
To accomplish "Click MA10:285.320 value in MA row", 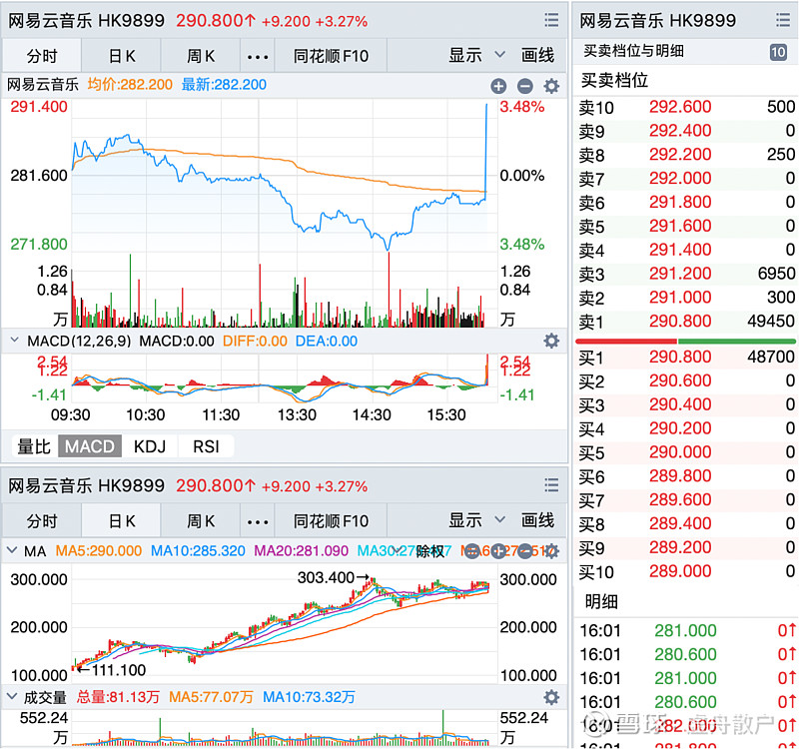I will pyautogui.click(x=198, y=551).
